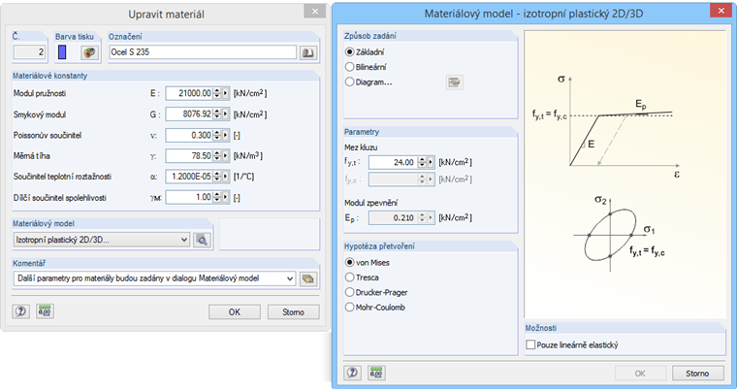The height and width of the screenshot is (391, 737).
Task: Select the Drucker-Prager hypothesis
Action: pos(350,292)
